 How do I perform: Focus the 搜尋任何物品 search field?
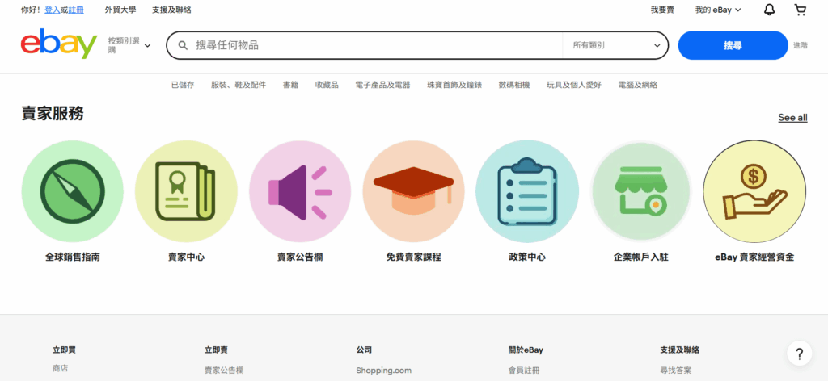375,45
